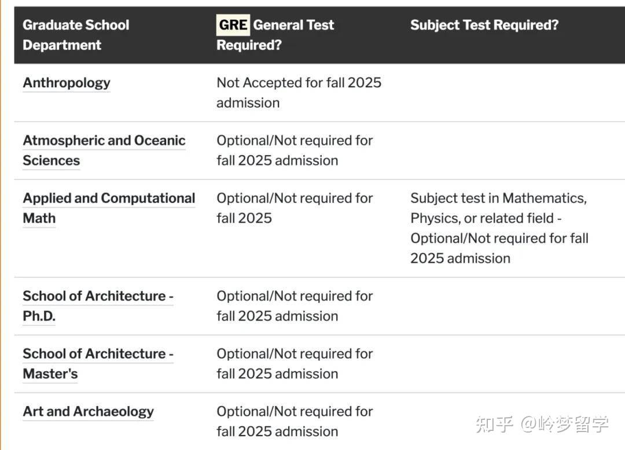Click Architecture Master's GRE requirement text
This screenshot has width=625, height=450.
(x=295, y=364)
